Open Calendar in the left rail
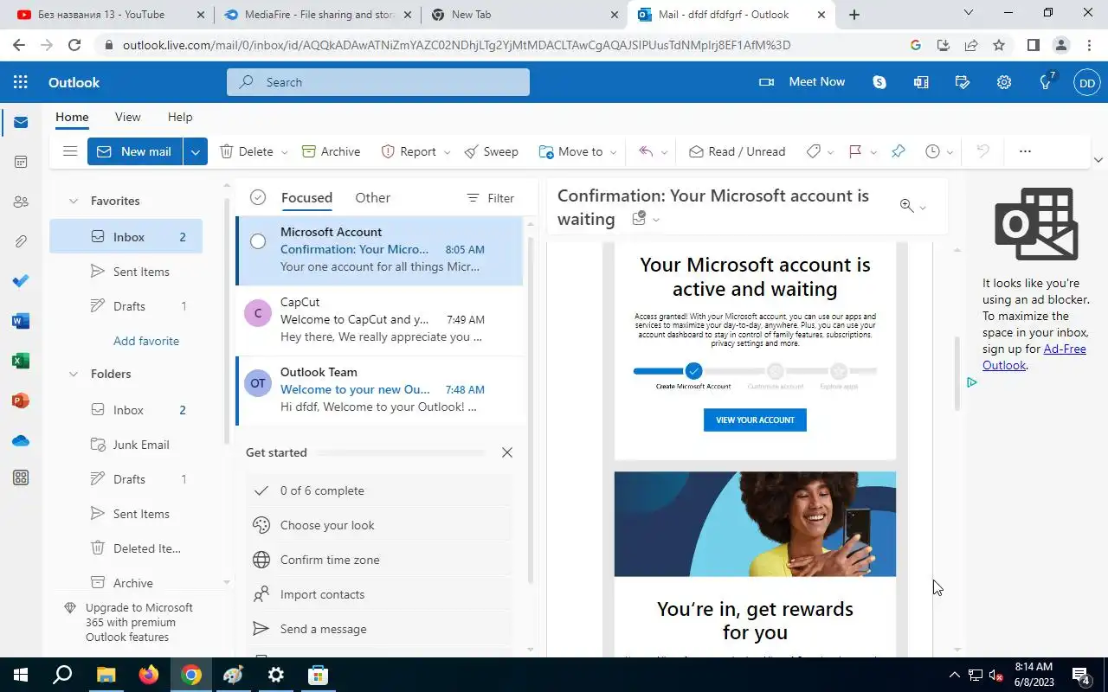This screenshot has width=1108, height=692. (x=21, y=162)
